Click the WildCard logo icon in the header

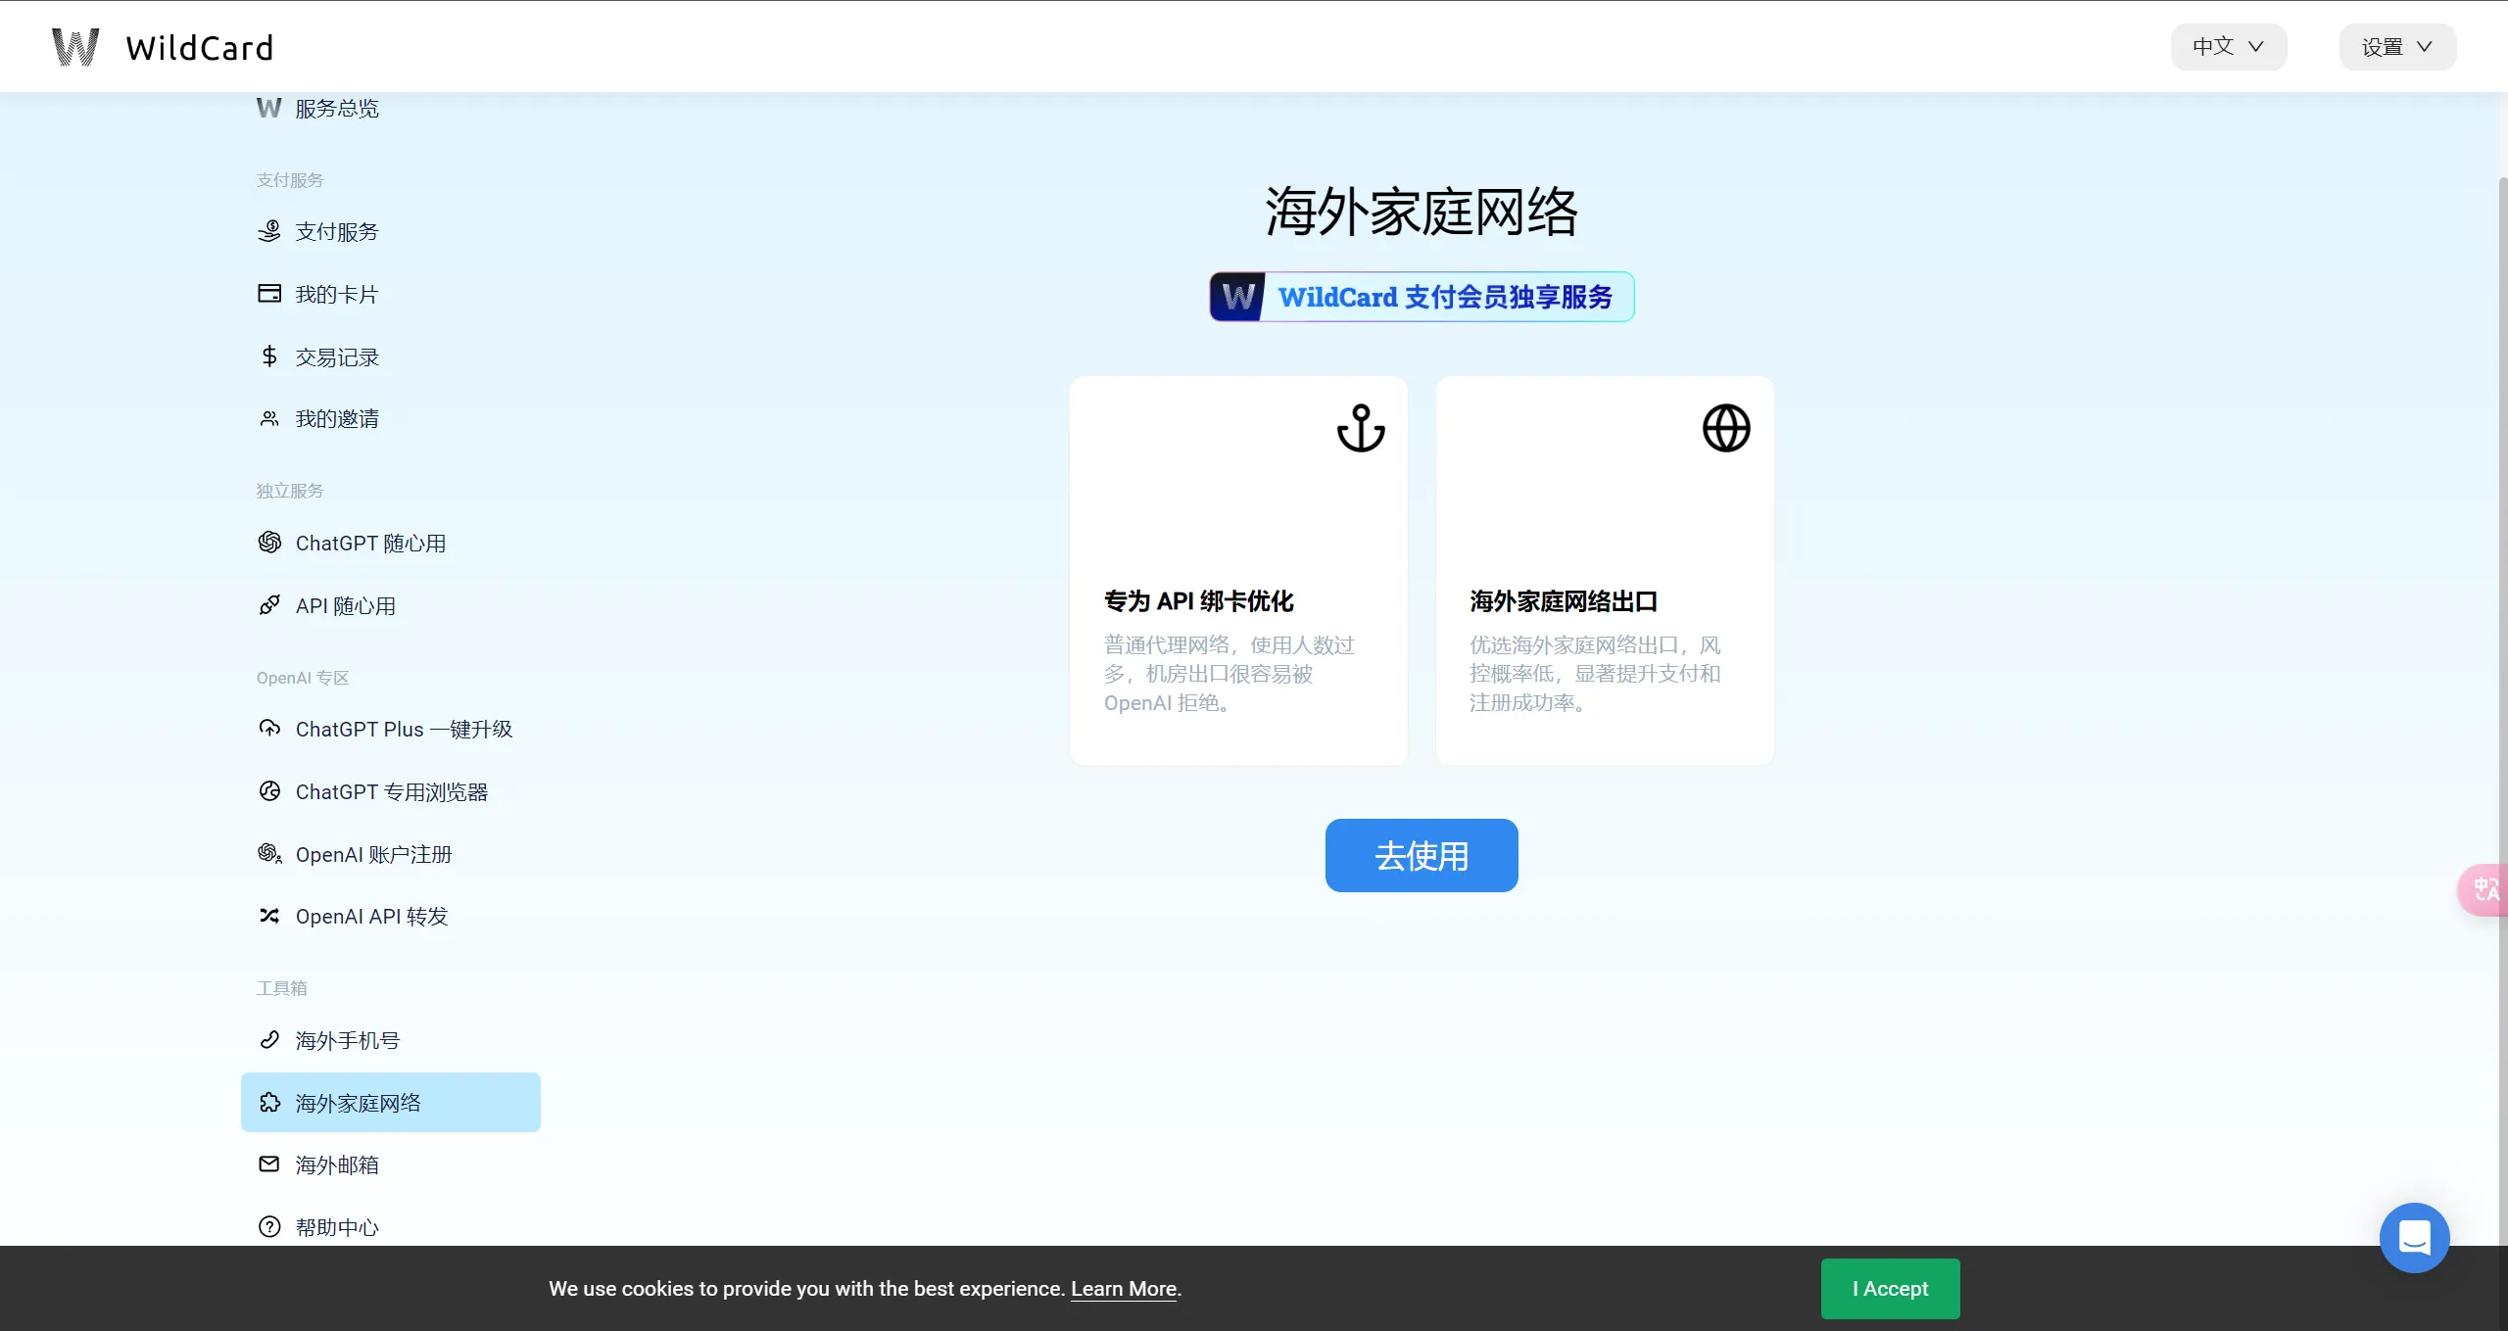pyautogui.click(x=75, y=47)
